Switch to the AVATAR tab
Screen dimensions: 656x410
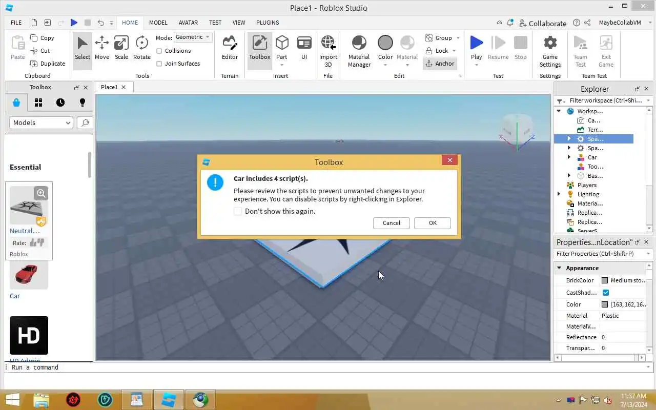coord(188,23)
